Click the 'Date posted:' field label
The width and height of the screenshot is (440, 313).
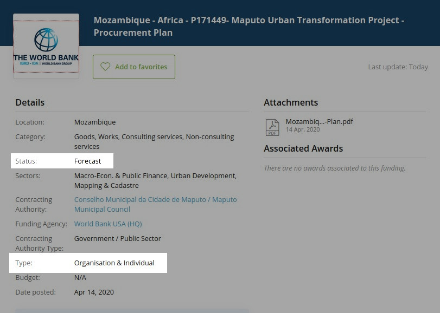point(36,292)
